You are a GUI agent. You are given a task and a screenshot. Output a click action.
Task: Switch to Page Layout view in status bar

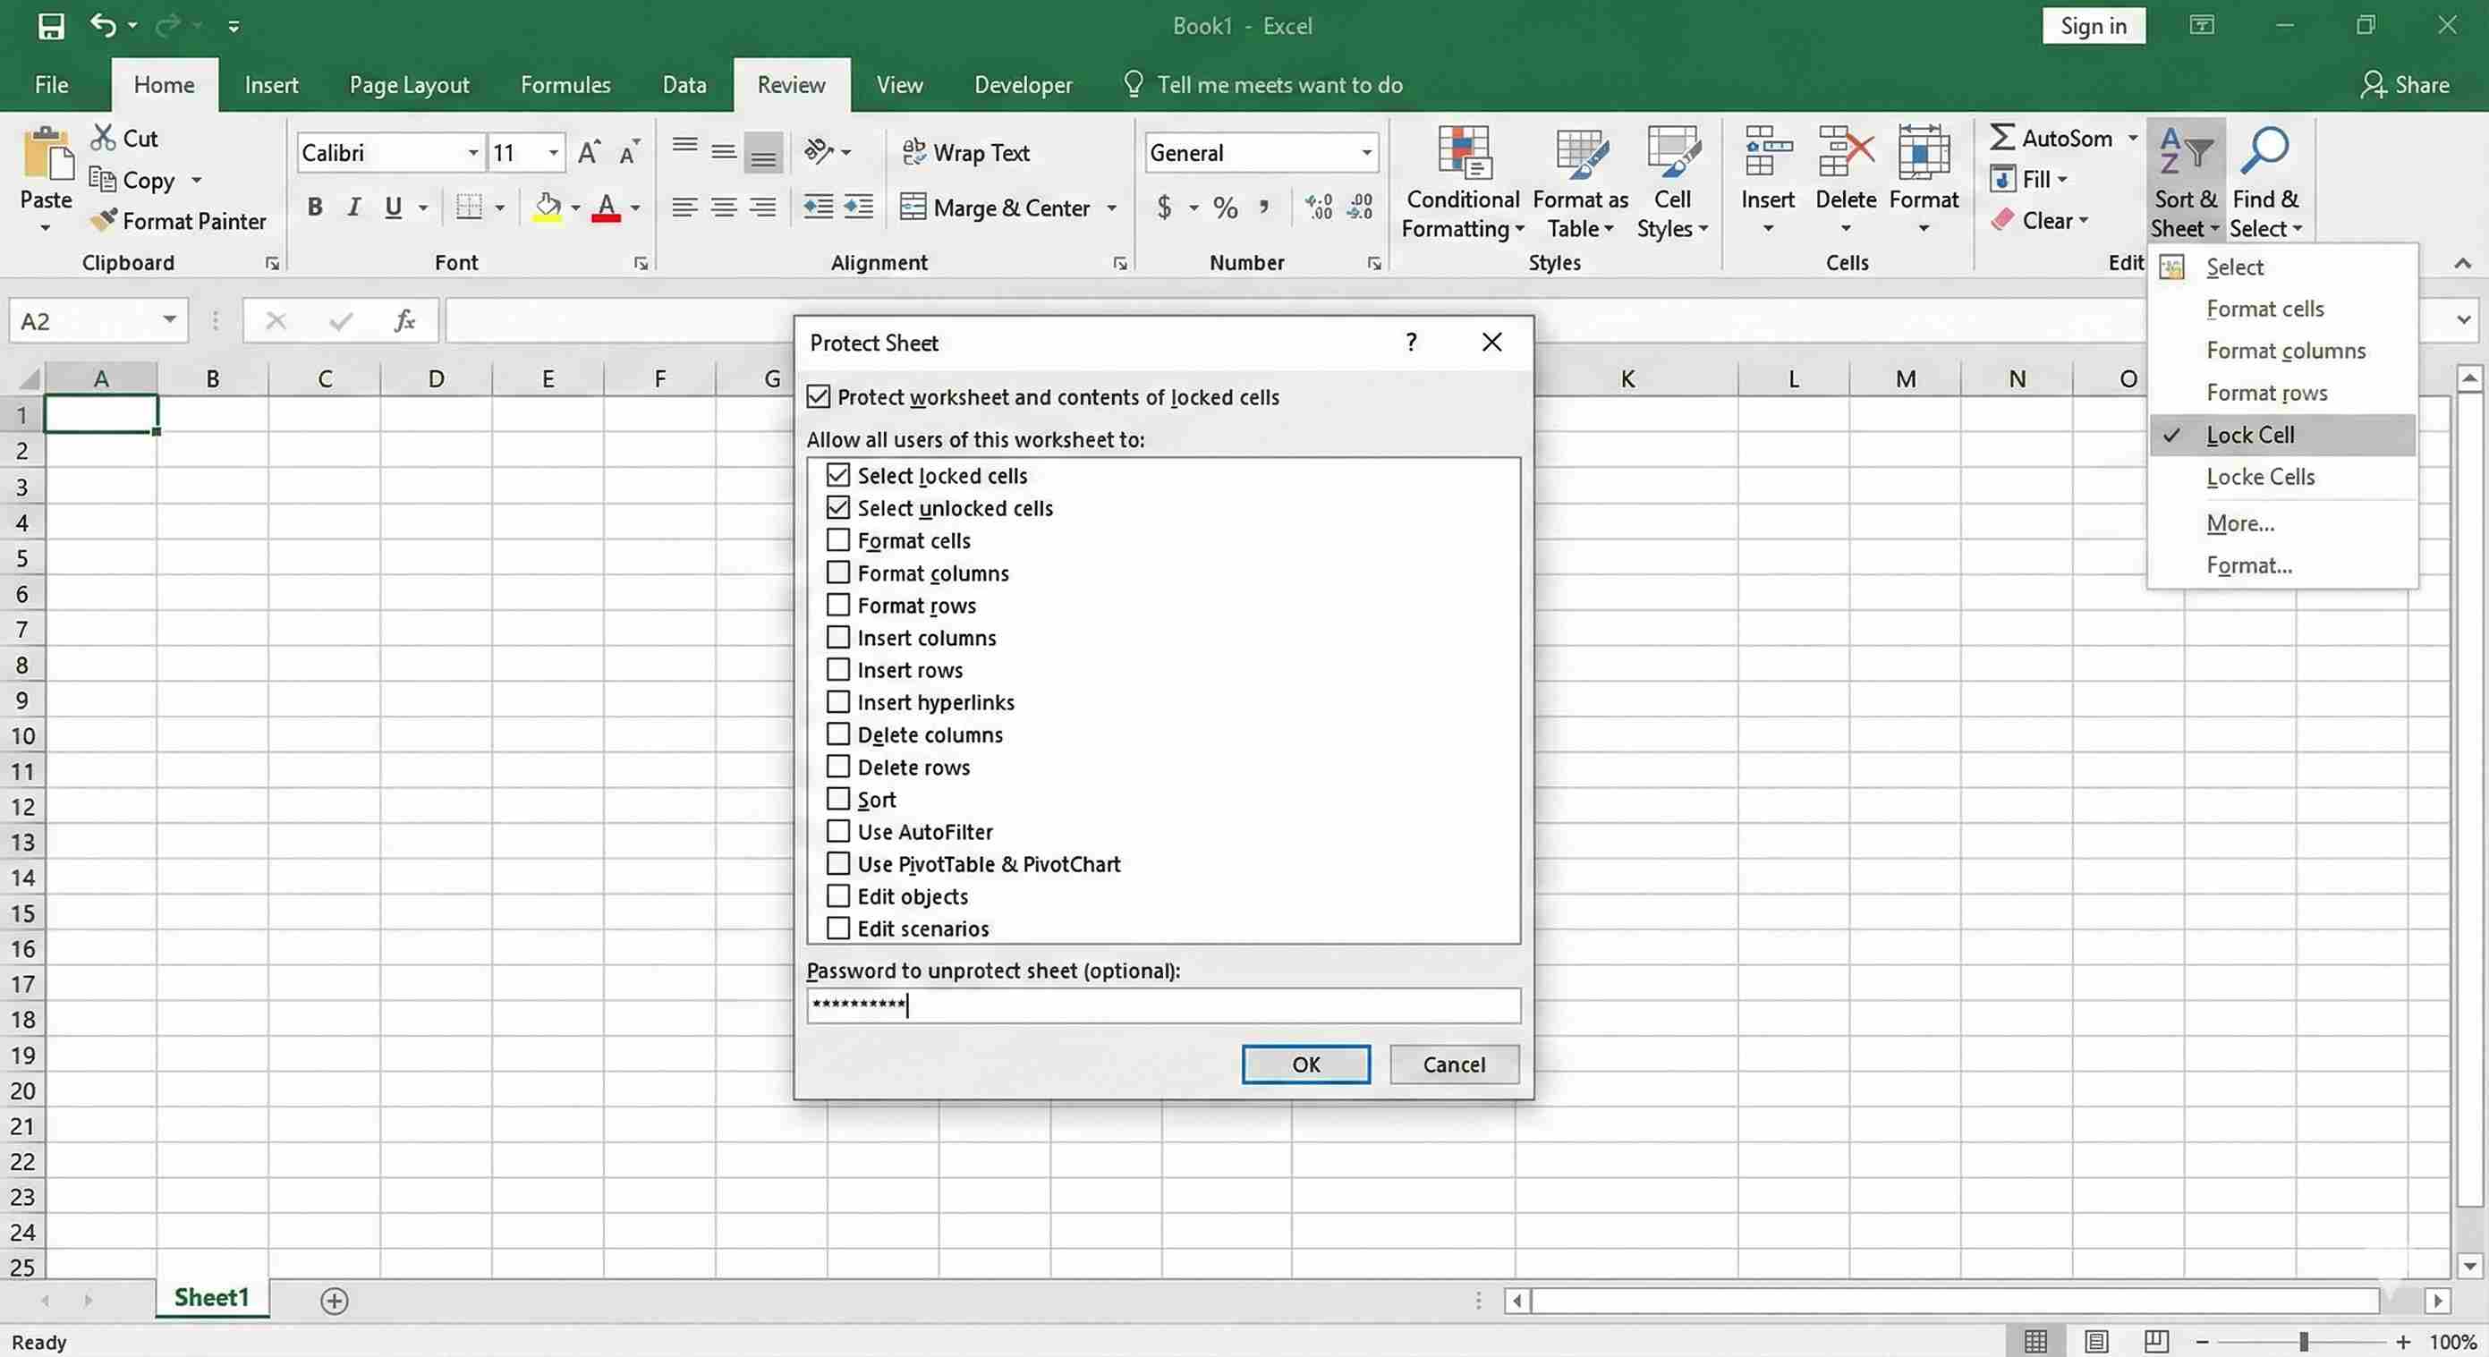[2095, 1342]
